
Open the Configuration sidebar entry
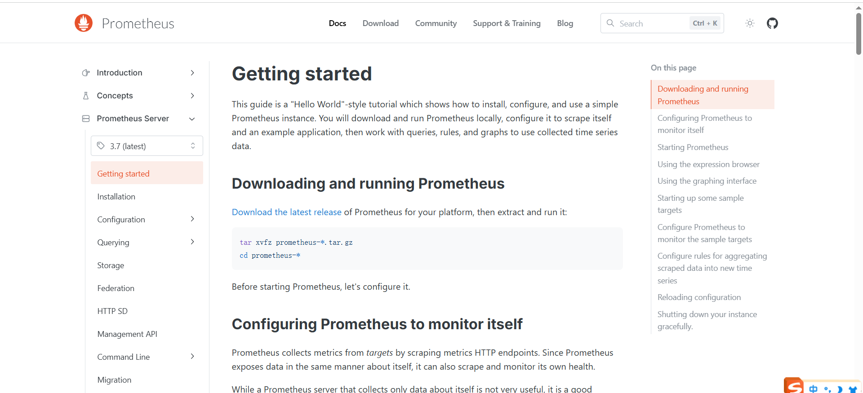[x=121, y=220]
